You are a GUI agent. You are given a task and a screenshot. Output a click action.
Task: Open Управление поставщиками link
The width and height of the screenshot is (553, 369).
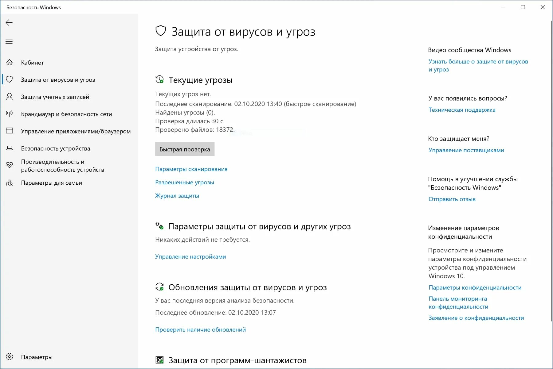pyautogui.click(x=466, y=150)
